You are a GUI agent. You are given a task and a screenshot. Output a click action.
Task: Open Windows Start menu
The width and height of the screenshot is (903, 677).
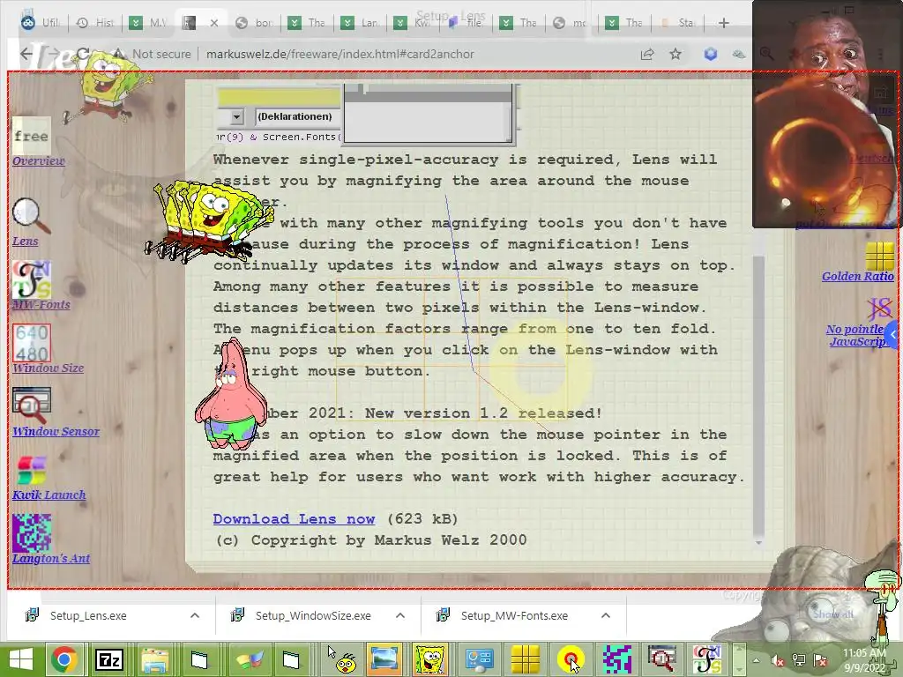tap(21, 659)
